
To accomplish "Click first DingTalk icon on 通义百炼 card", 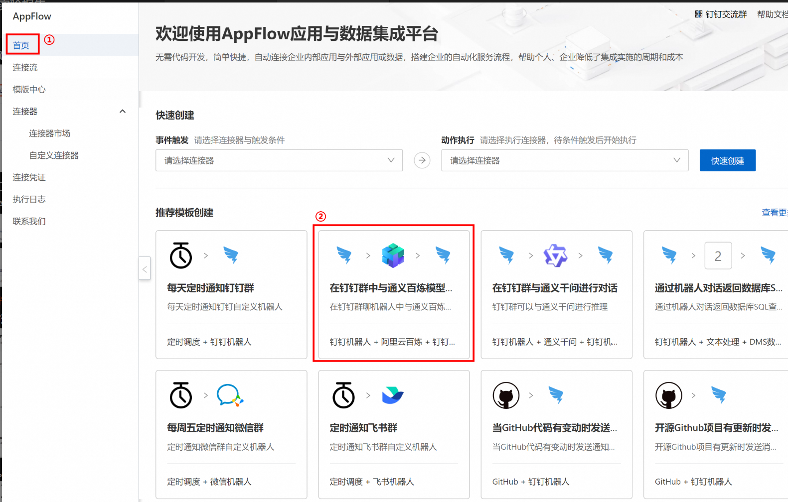I will 344,255.
